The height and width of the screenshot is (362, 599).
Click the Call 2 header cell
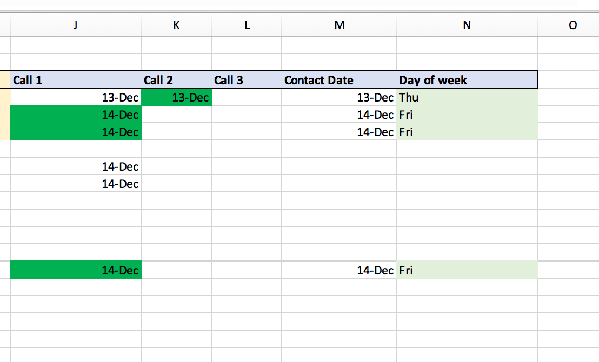(x=176, y=80)
